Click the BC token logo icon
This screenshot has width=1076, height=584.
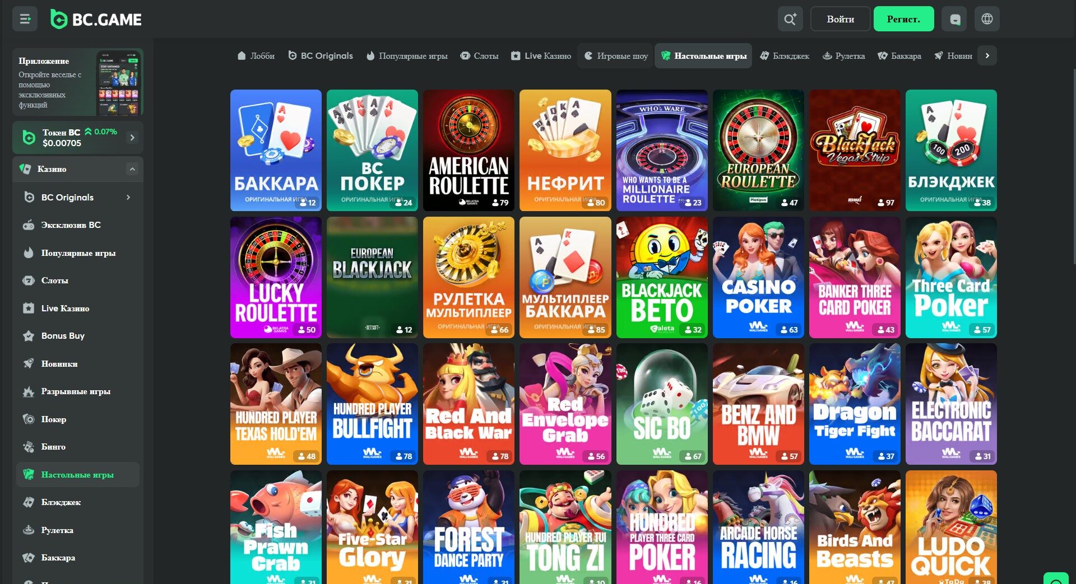tap(29, 137)
